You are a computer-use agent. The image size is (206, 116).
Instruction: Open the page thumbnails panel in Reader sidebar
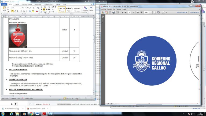point(103,17)
